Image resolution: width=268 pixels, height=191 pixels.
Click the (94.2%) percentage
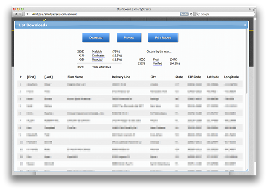175,64
